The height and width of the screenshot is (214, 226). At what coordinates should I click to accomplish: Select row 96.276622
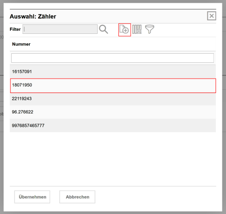[113, 112]
